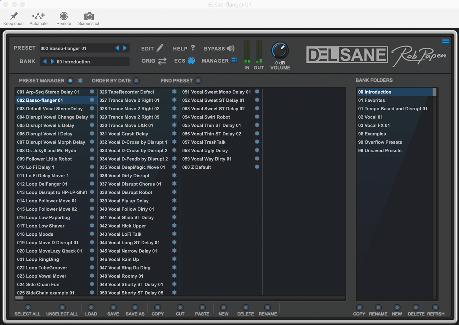Screen dimensions: 459x325
Task: Click favorite star next to PRESET MANAGER
Action: coord(80,80)
